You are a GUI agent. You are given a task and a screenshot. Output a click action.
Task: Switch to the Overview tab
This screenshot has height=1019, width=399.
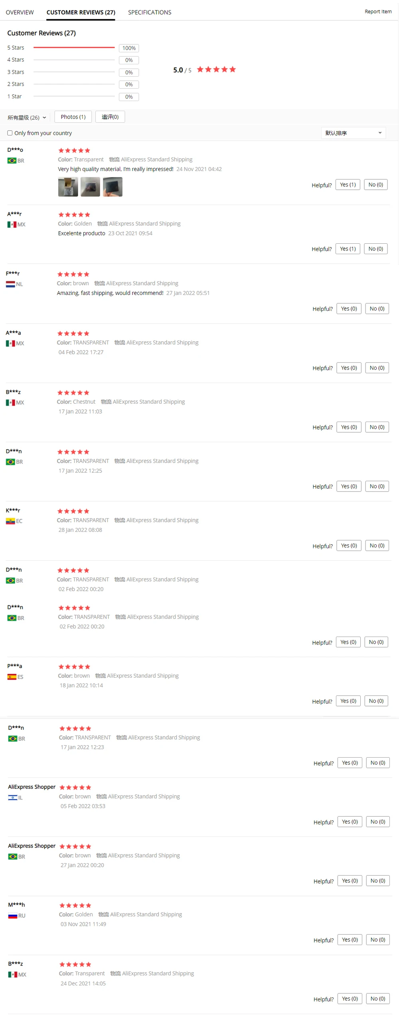[20, 12]
